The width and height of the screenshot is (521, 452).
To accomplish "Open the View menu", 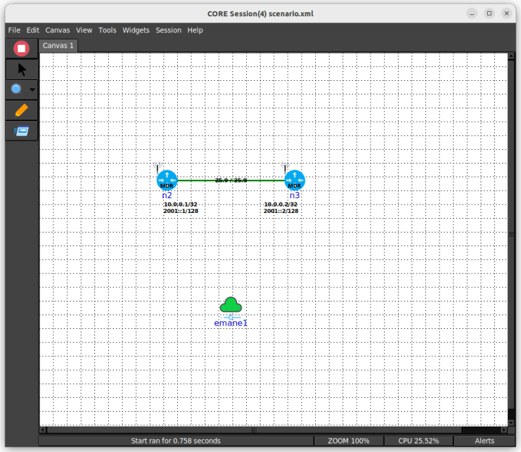I will coord(84,30).
